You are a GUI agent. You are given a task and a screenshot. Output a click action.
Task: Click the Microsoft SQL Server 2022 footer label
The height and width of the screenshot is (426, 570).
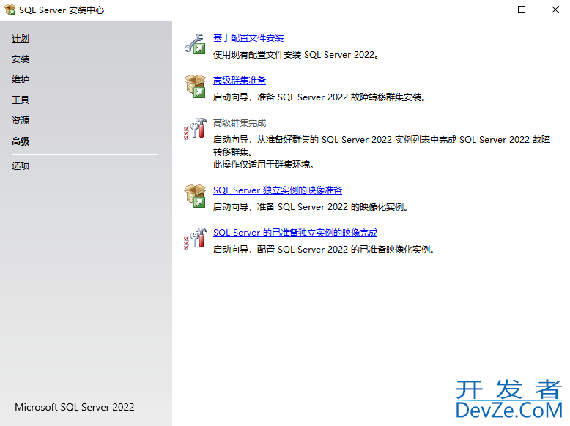click(75, 407)
